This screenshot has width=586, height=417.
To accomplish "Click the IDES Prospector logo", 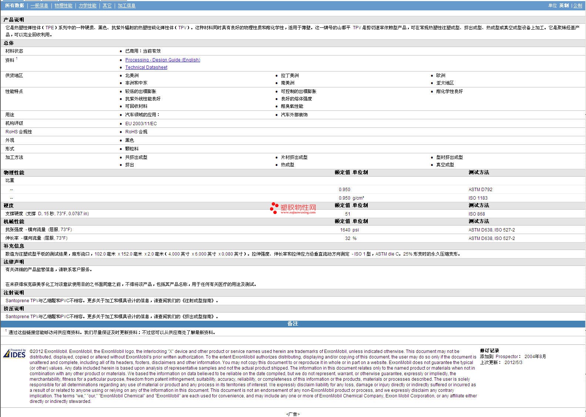I will (14, 354).
